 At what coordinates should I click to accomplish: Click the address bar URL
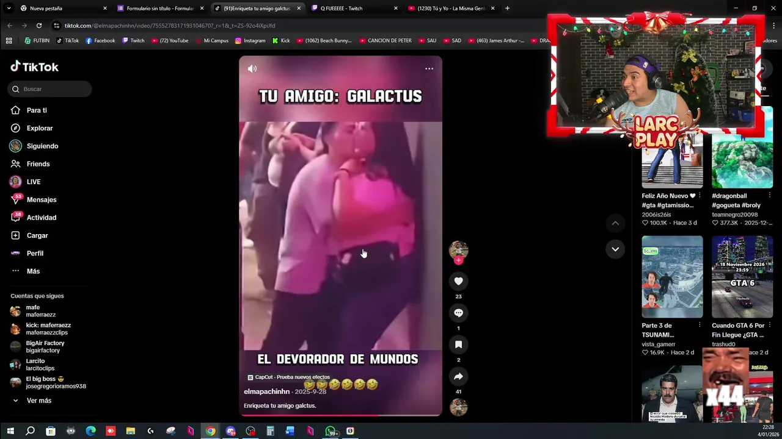click(170, 26)
